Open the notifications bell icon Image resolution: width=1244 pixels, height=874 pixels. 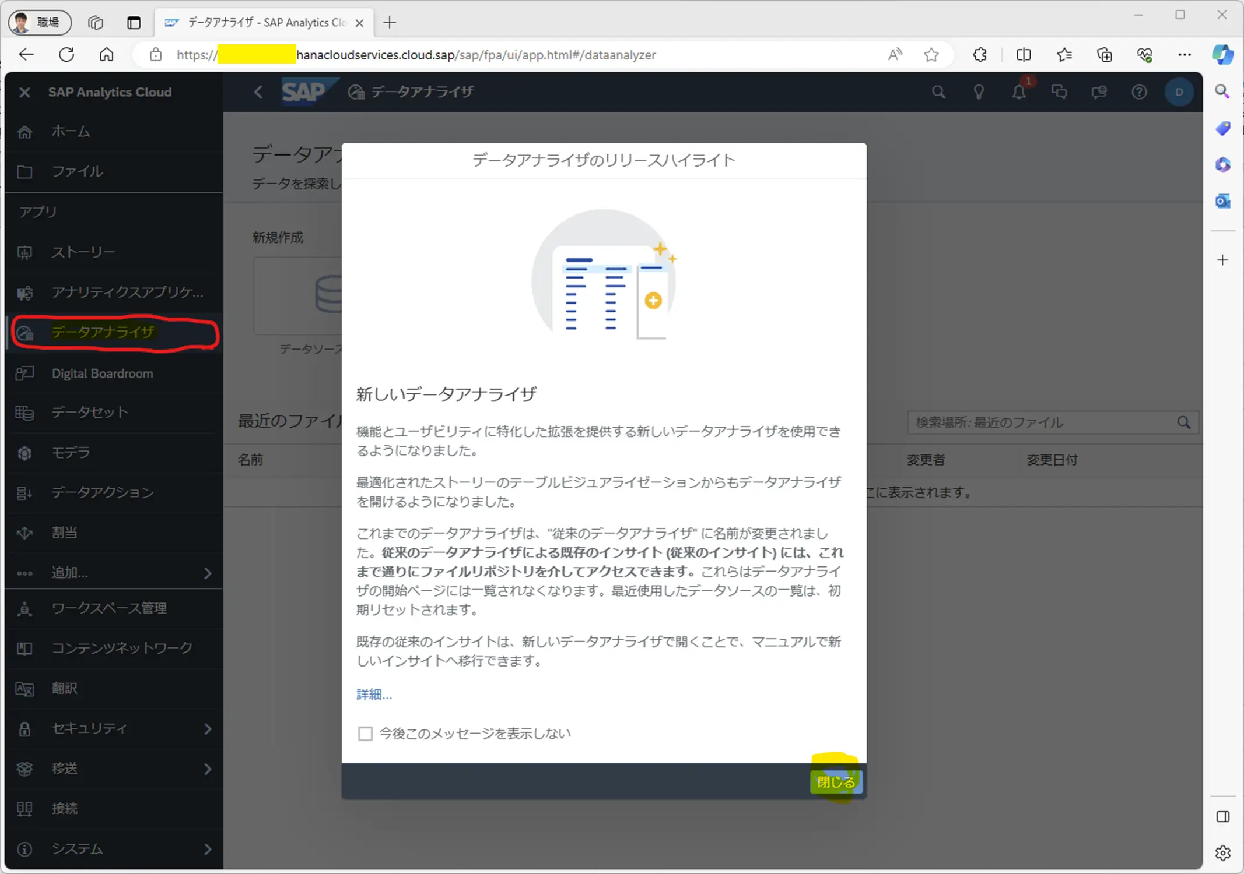[x=1019, y=92]
